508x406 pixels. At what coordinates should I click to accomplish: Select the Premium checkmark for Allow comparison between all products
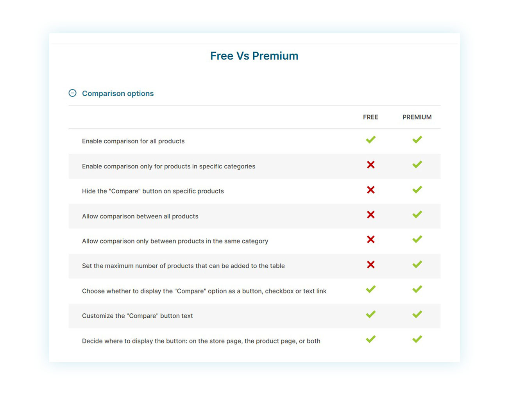[417, 215]
